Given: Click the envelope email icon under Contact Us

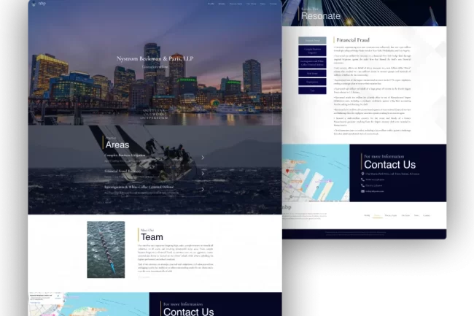Looking at the screenshot, I should click(x=362, y=190).
